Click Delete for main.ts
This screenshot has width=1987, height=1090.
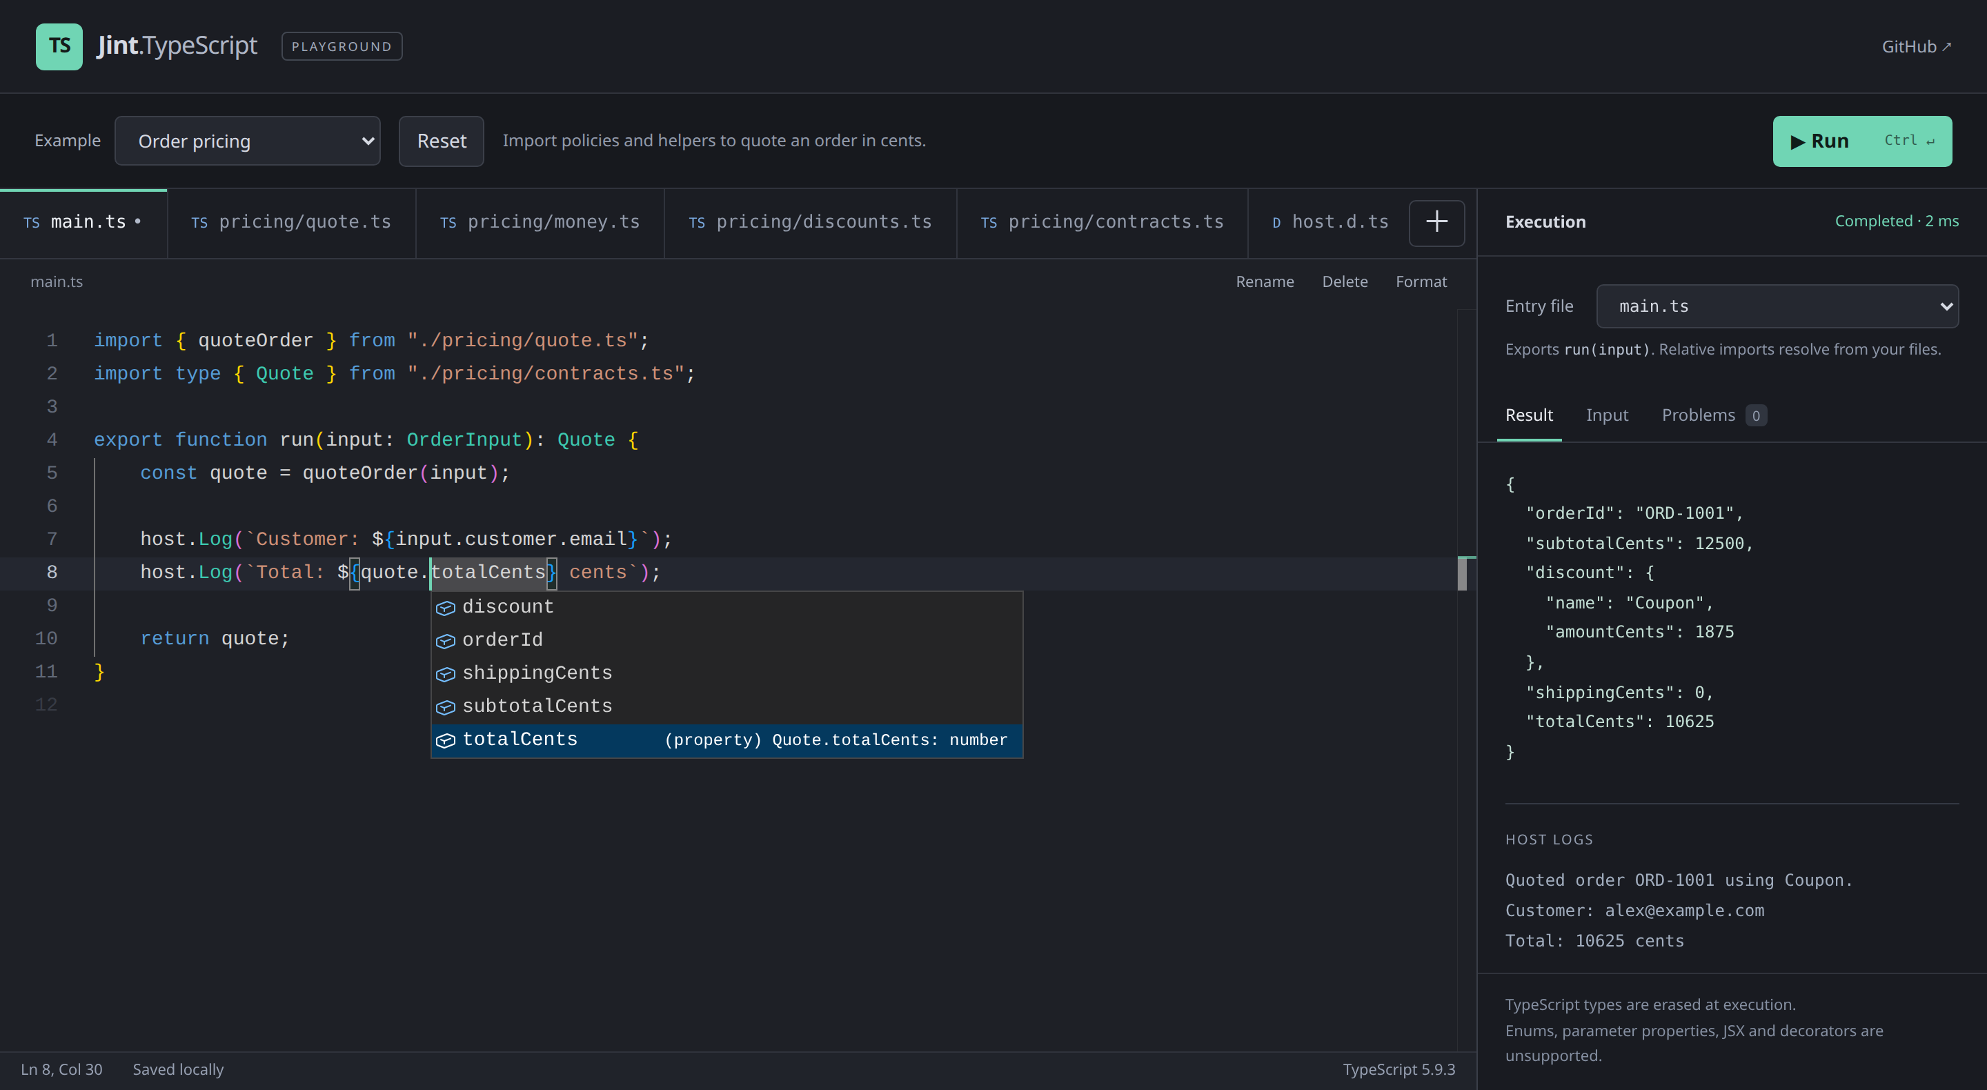click(x=1345, y=281)
